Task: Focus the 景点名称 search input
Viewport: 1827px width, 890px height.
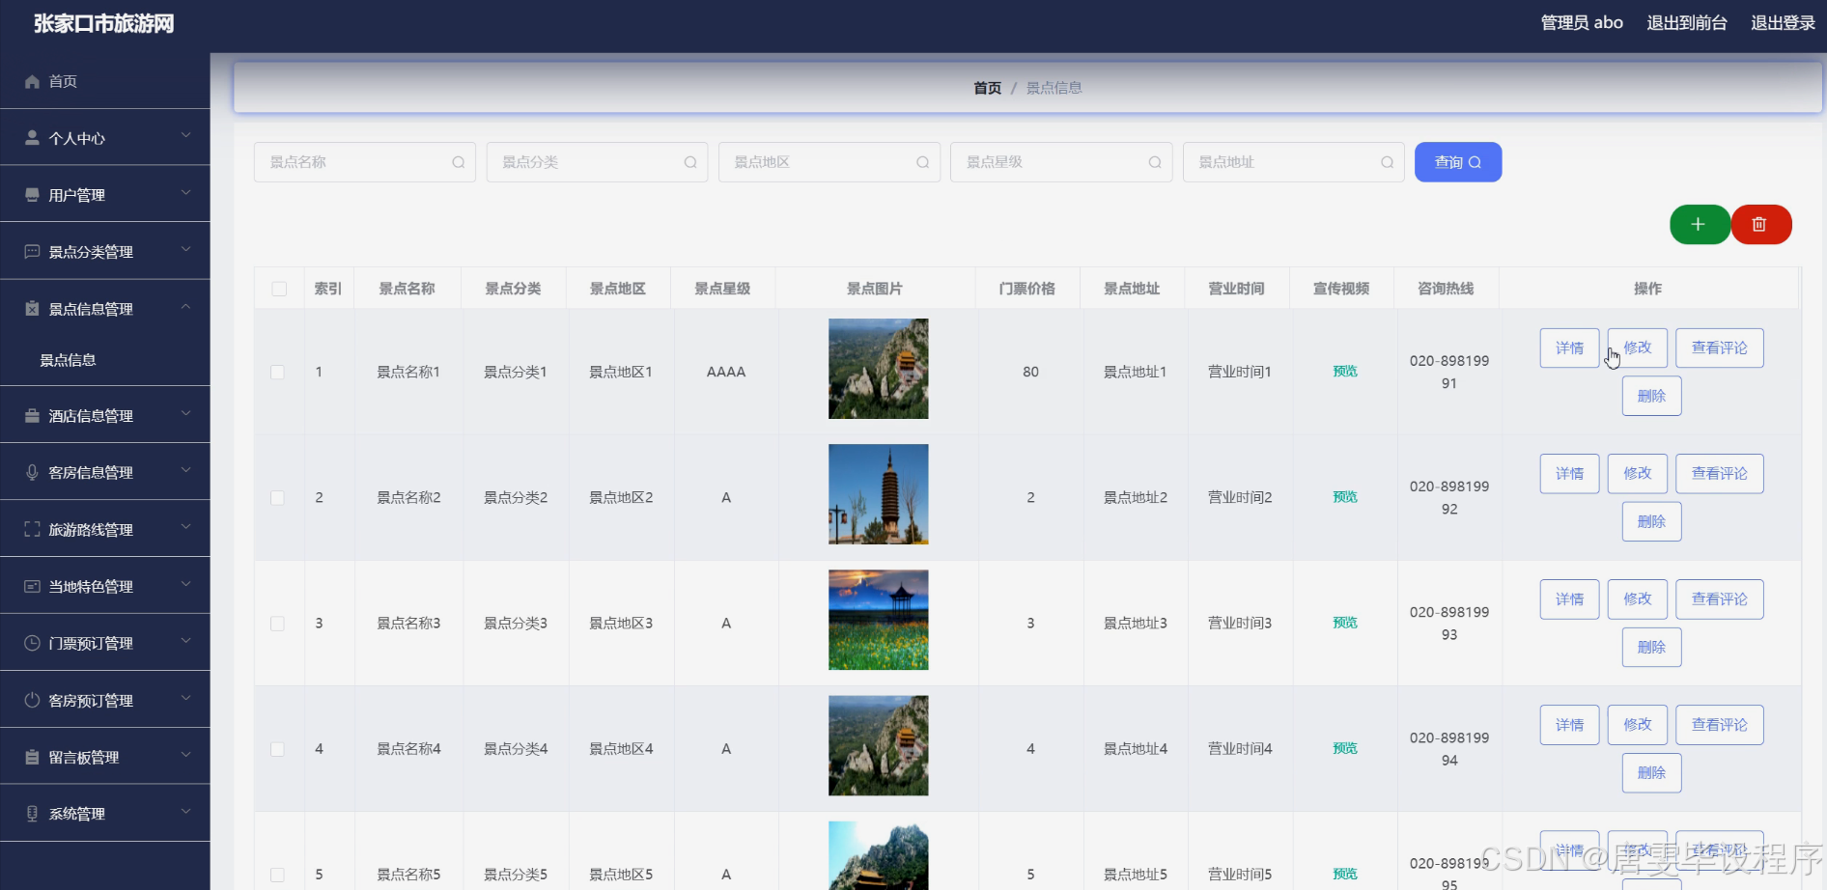Action: (x=364, y=162)
